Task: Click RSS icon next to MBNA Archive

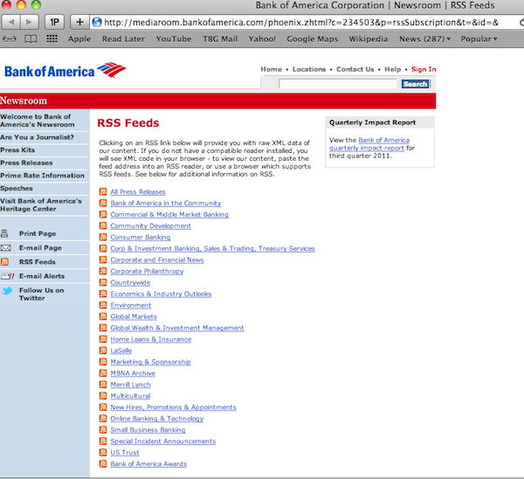Action: point(103,373)
